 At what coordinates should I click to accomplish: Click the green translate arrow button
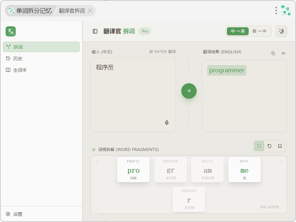(189, 91)
